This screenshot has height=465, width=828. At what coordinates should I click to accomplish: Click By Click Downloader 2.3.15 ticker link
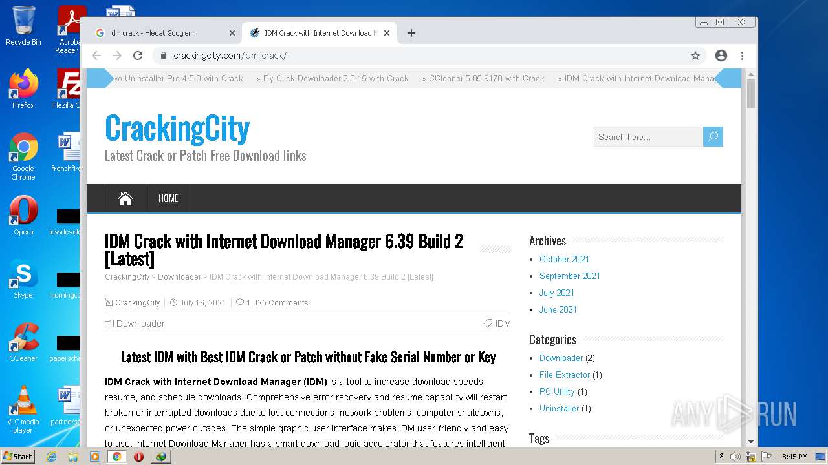pos(336,78)
